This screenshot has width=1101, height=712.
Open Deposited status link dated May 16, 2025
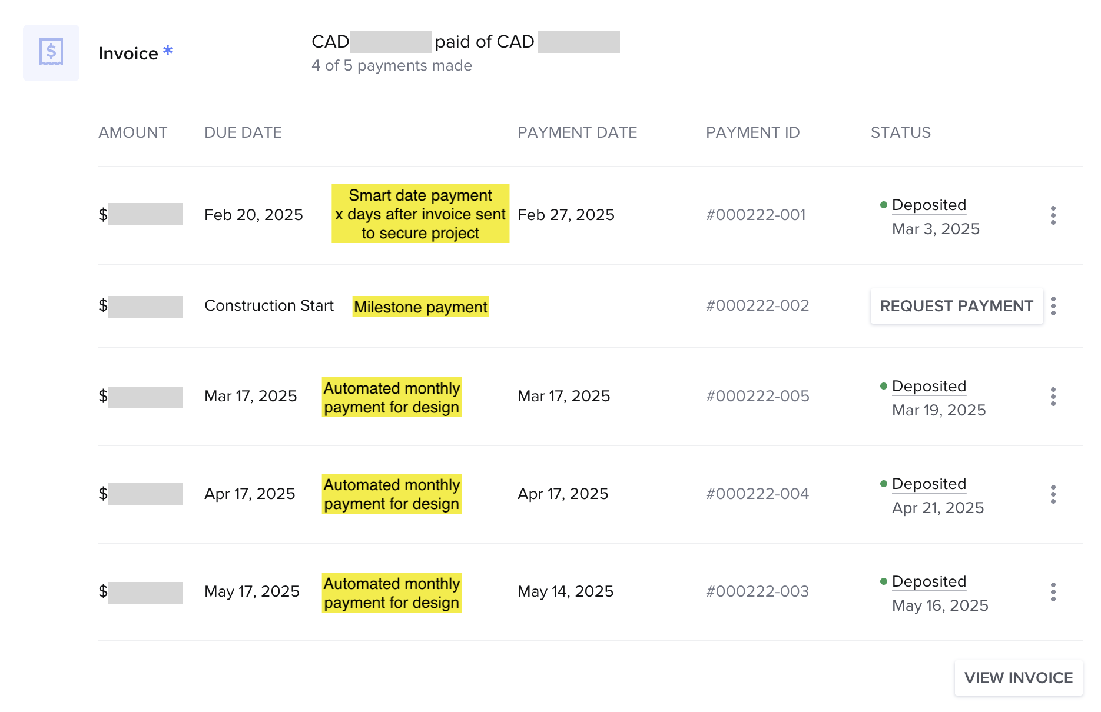point(929,581)
